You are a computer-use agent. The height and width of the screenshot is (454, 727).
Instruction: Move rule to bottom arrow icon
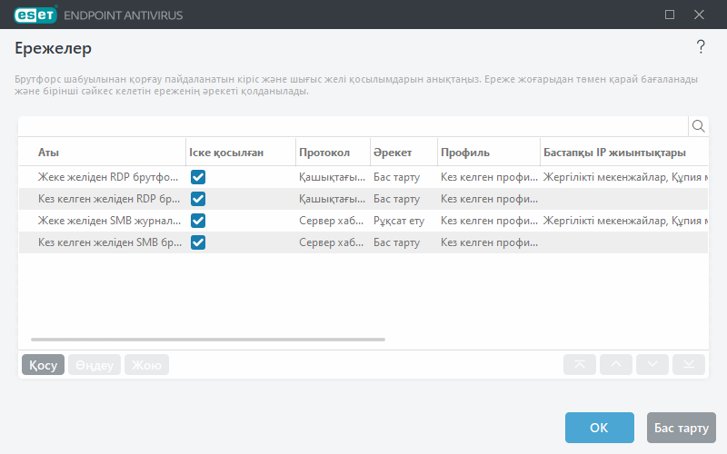(x=689, y=365)
